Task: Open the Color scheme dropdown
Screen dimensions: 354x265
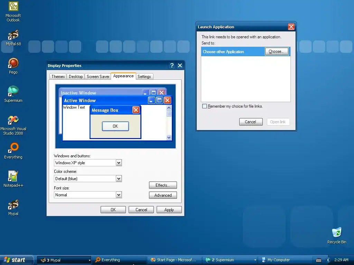Action: [x=119, y=179]
